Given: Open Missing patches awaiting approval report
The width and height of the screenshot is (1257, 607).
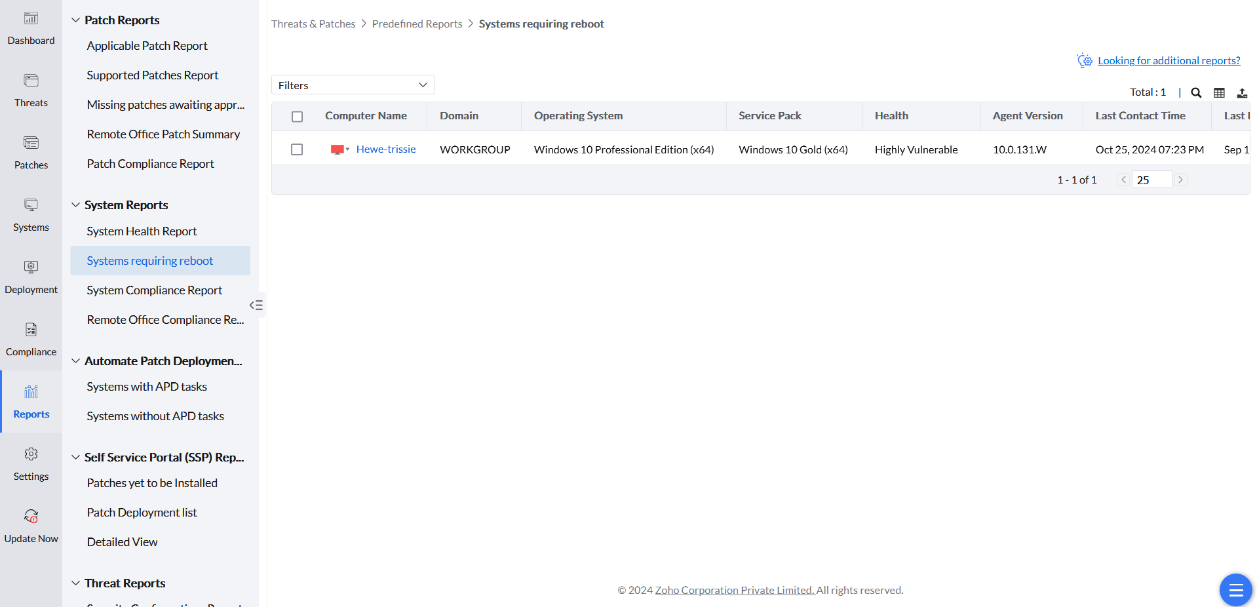Looking at the screenshot, I should [x=166, y=105].
